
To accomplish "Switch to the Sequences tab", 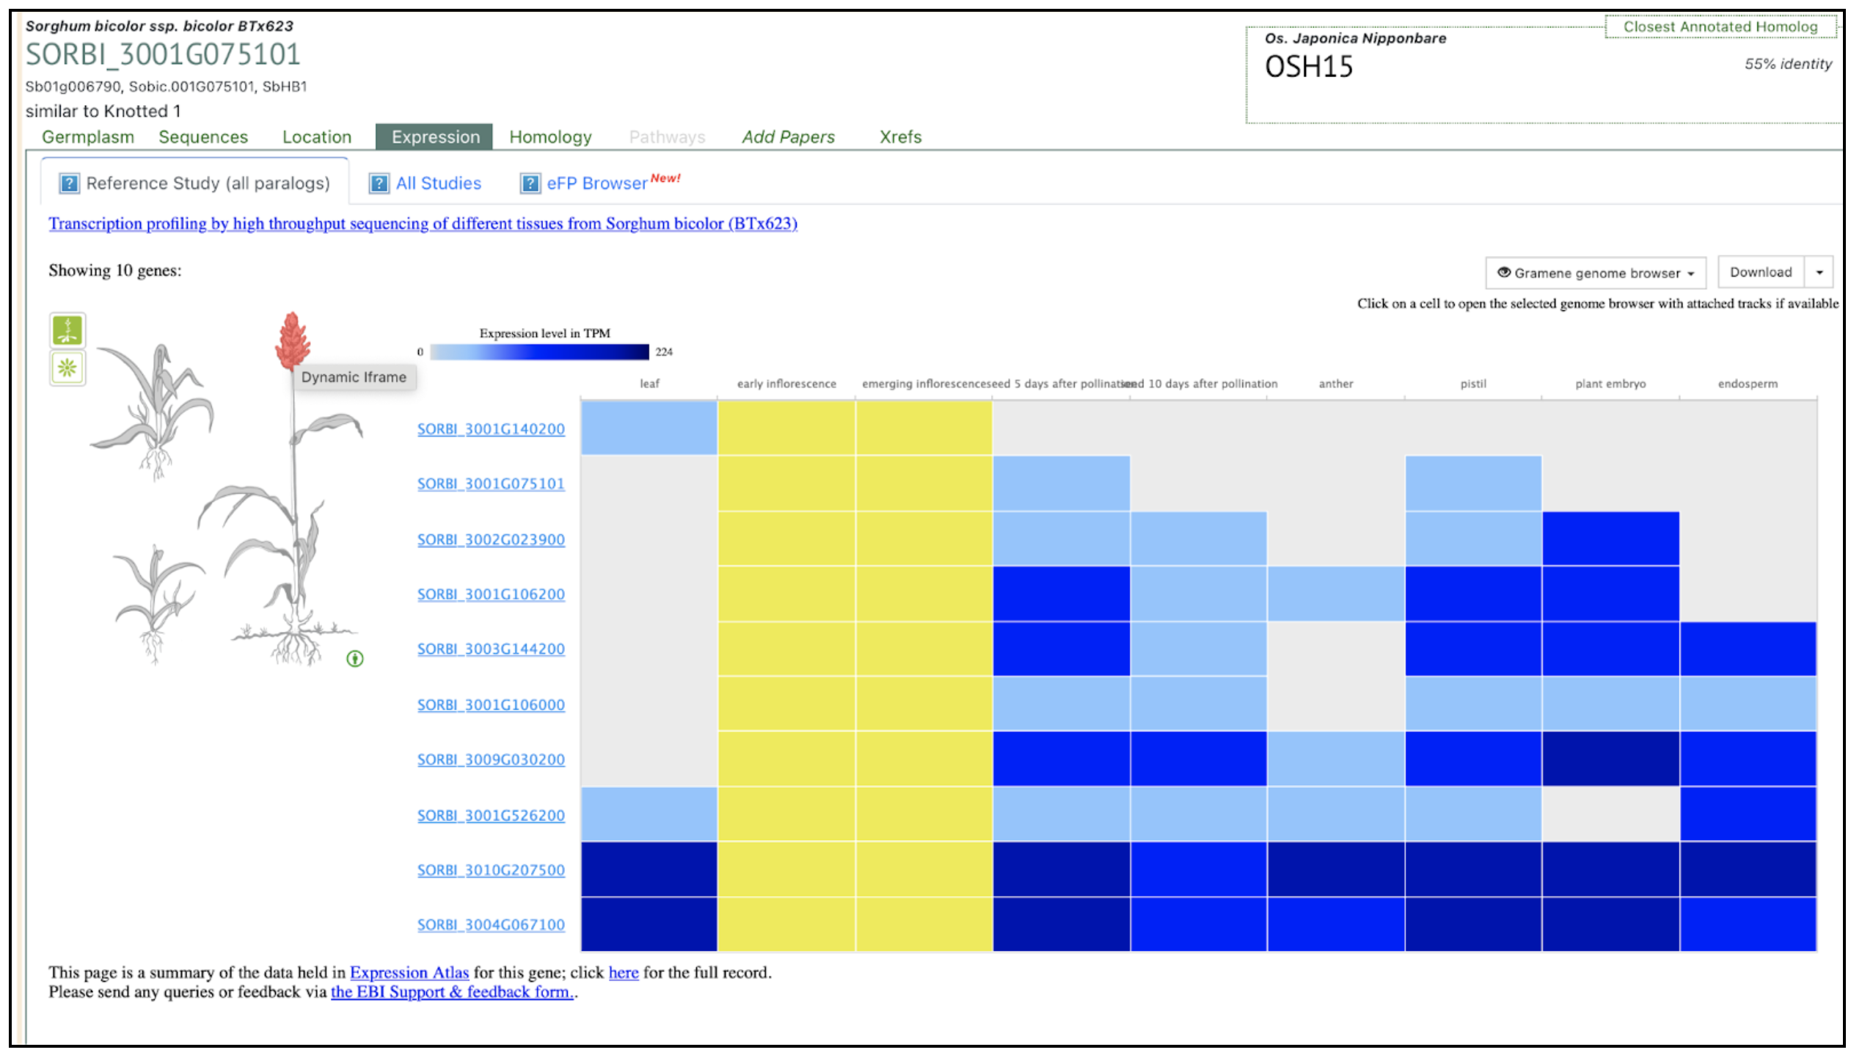I will [203, 137].
